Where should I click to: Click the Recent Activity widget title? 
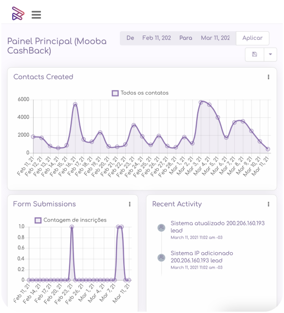(177, 204)
